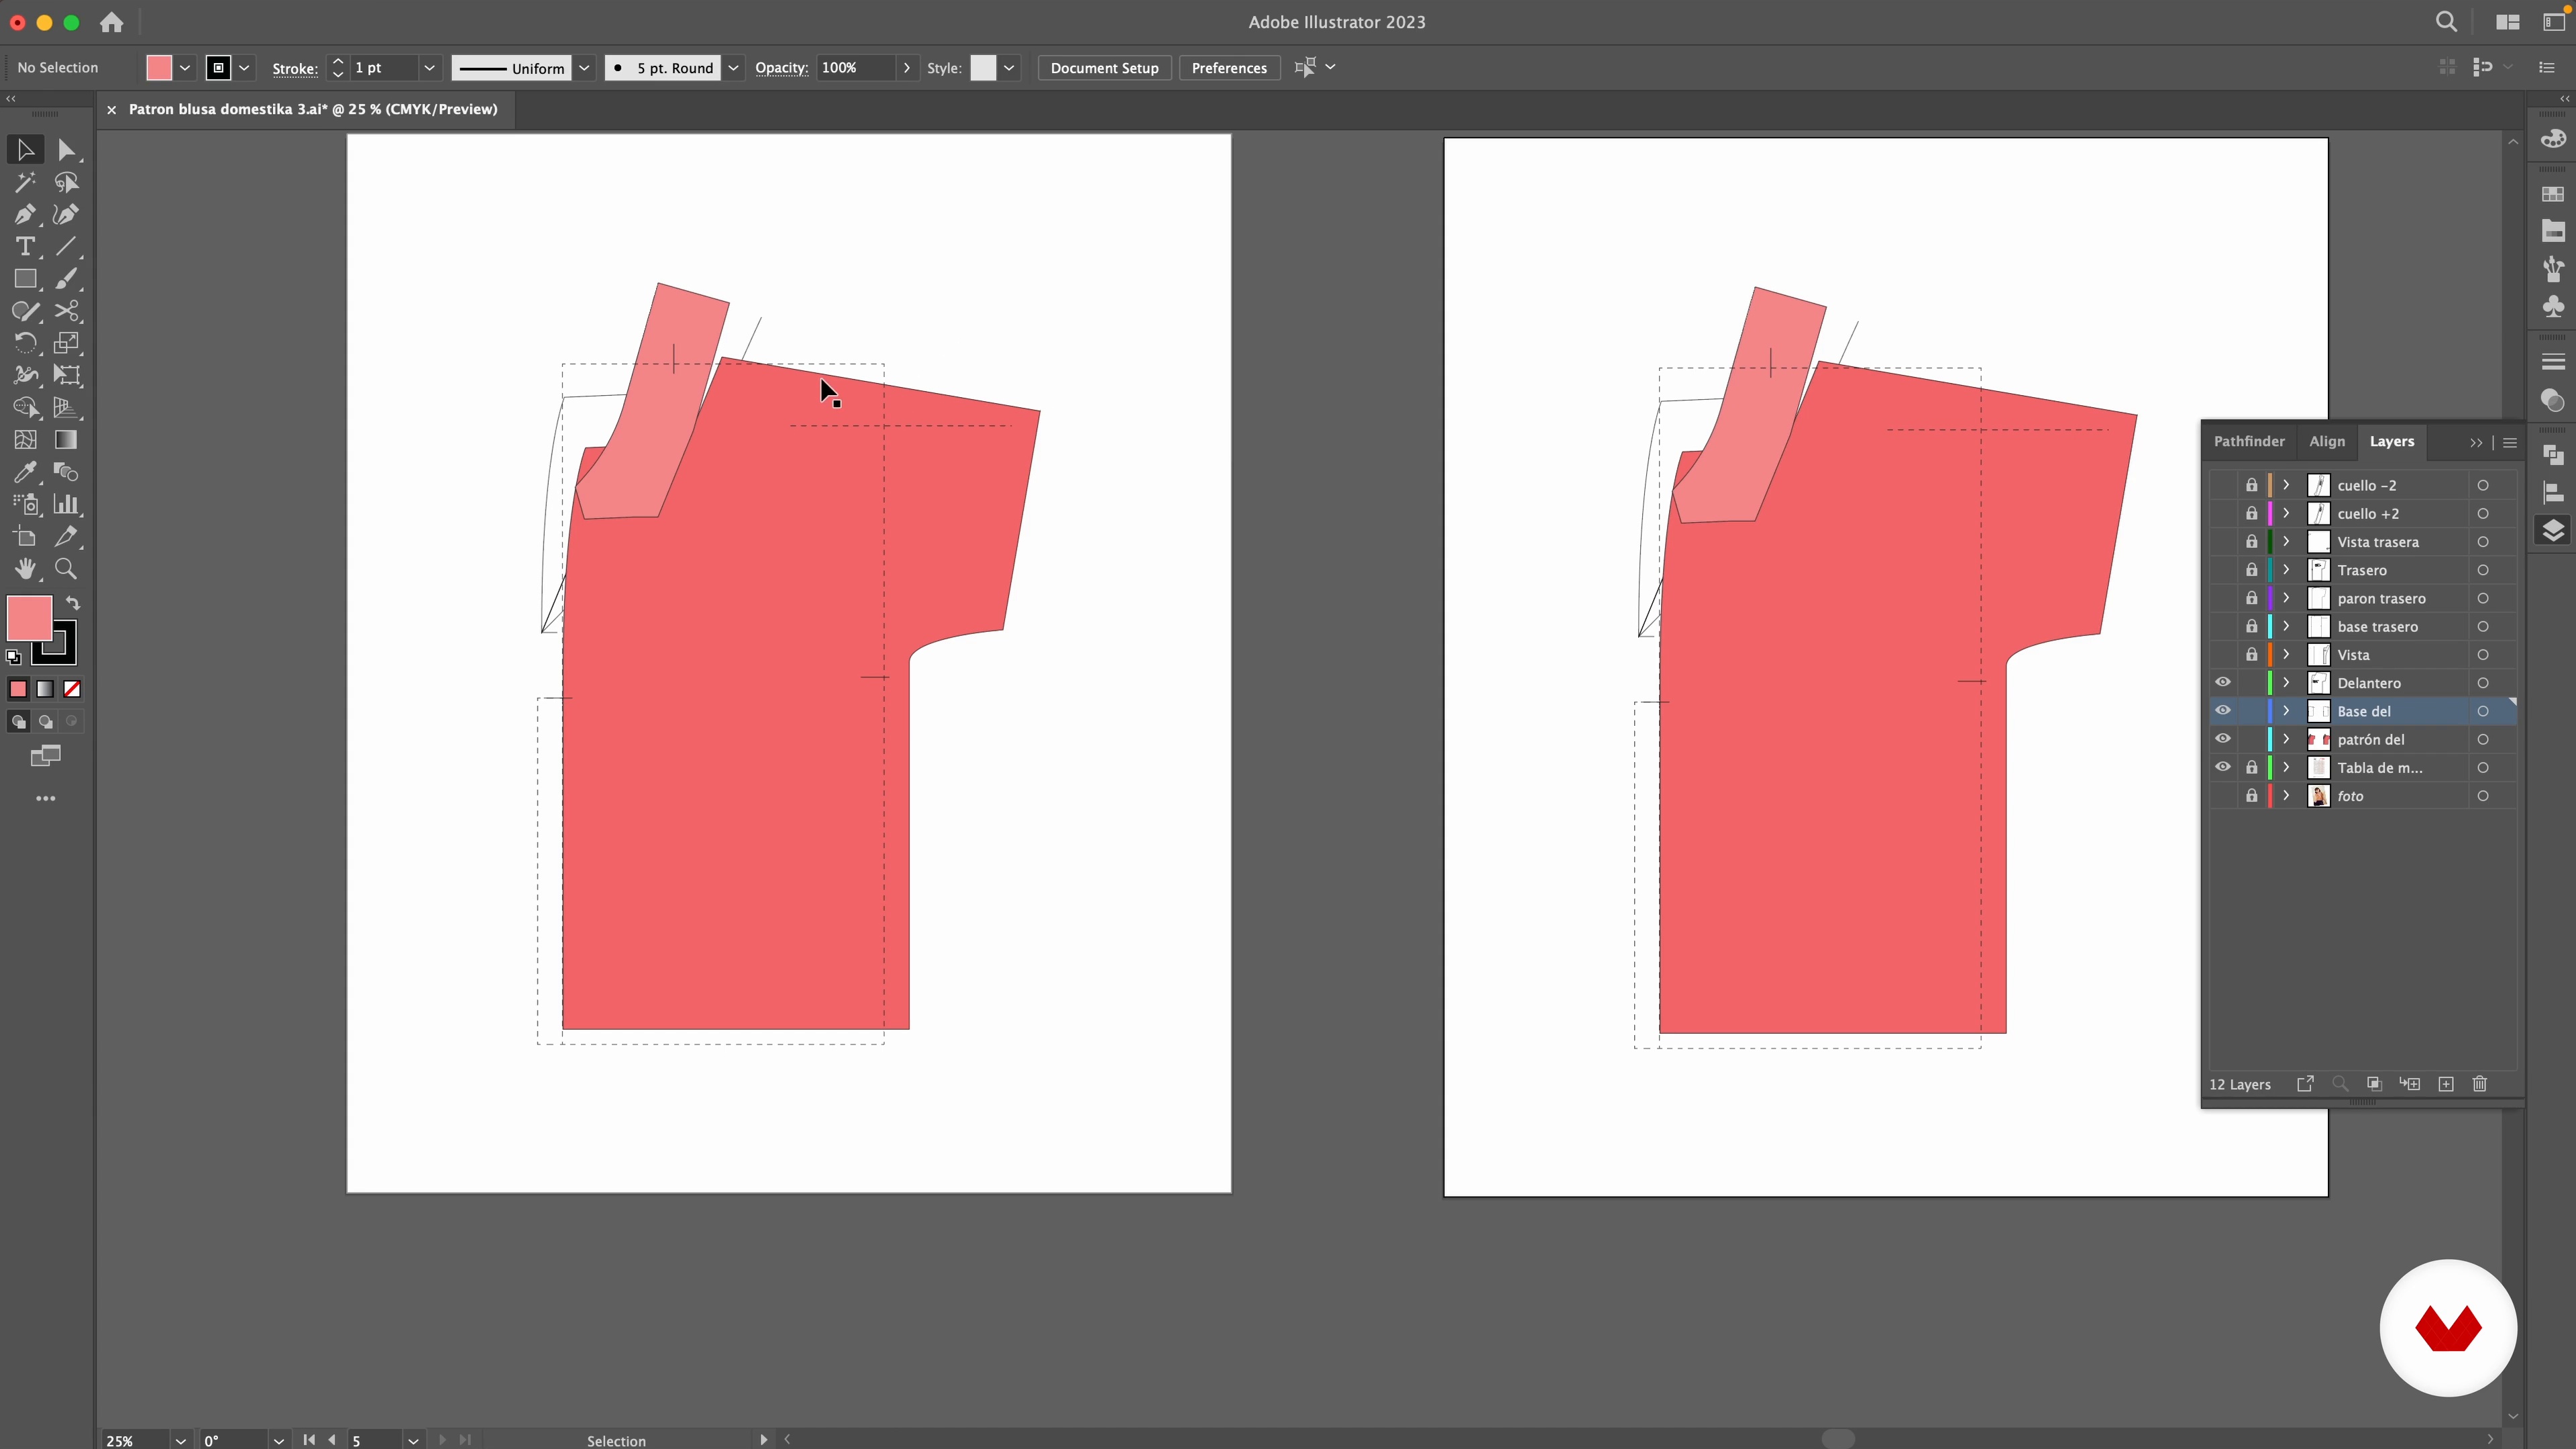Select the Paintbrush tool

(x=66, y=279)
